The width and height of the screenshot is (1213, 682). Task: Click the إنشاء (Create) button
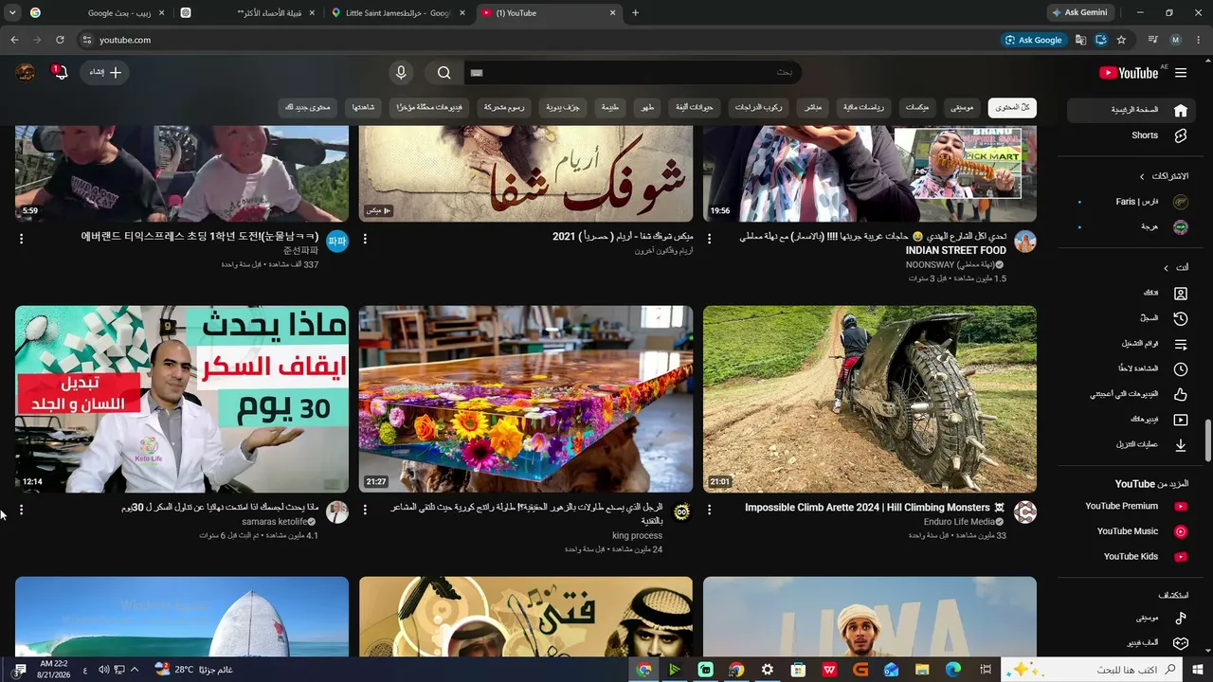coord(104,73)
